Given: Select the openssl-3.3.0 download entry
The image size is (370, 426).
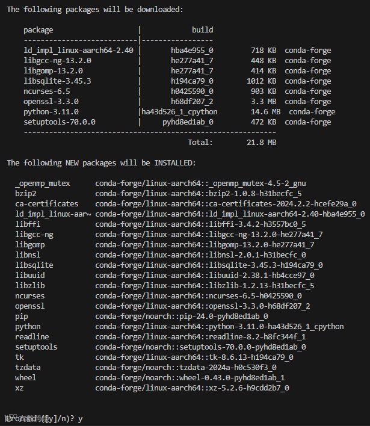Looking at the screenshot, I should point(177,101).
